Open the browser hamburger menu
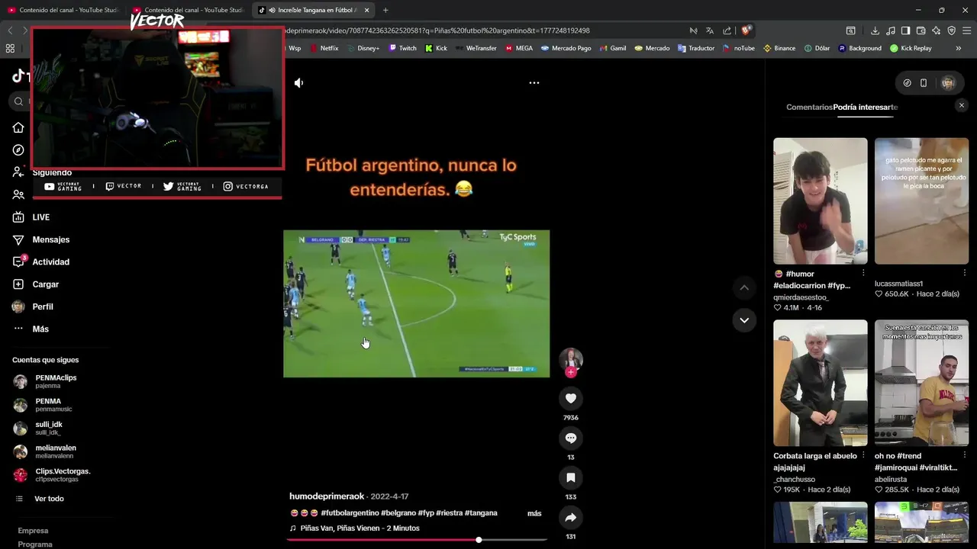 966,30
